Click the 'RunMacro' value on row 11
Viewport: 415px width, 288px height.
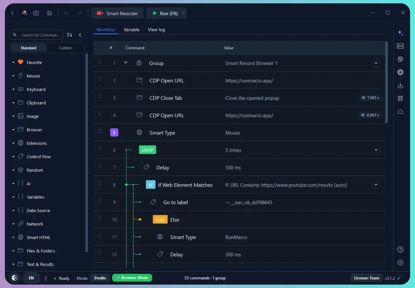coord(236,237)
